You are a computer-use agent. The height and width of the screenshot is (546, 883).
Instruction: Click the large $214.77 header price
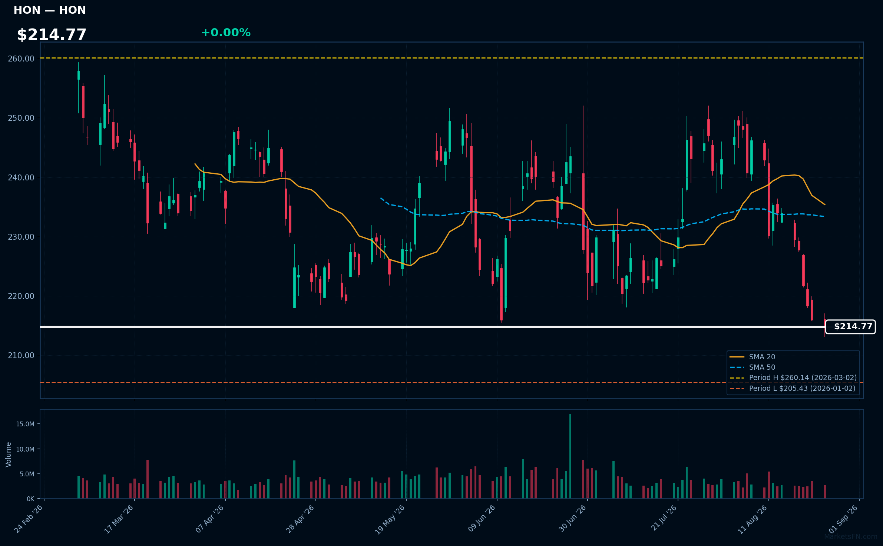tap(52, 35)
